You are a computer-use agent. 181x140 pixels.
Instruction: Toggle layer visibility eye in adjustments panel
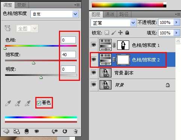[36, 131]
